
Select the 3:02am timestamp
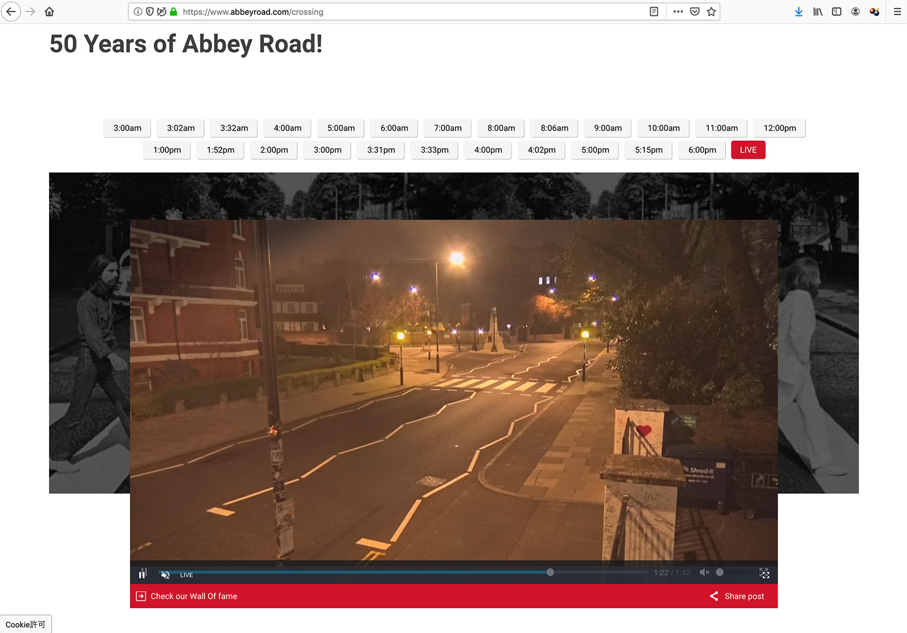click(x=181, y=128)
